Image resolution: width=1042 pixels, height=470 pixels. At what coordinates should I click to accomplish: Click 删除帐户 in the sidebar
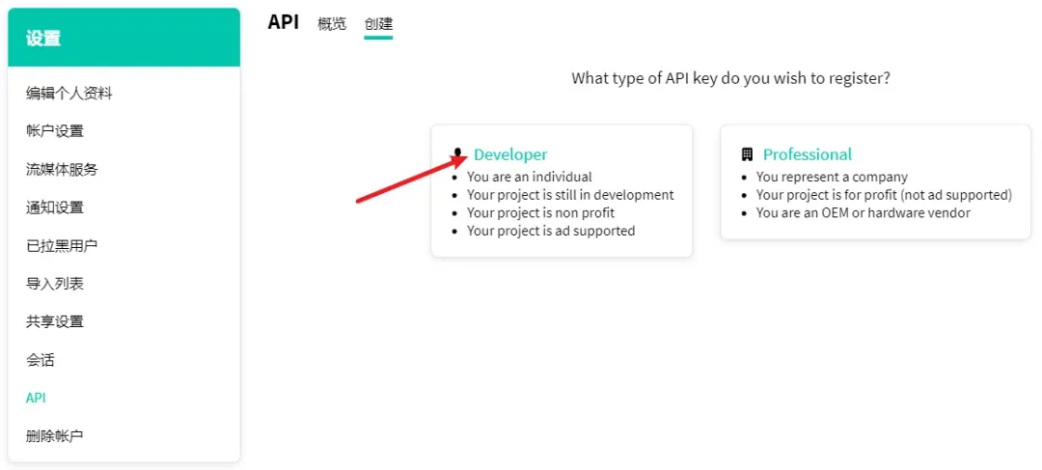pos(55,436)
